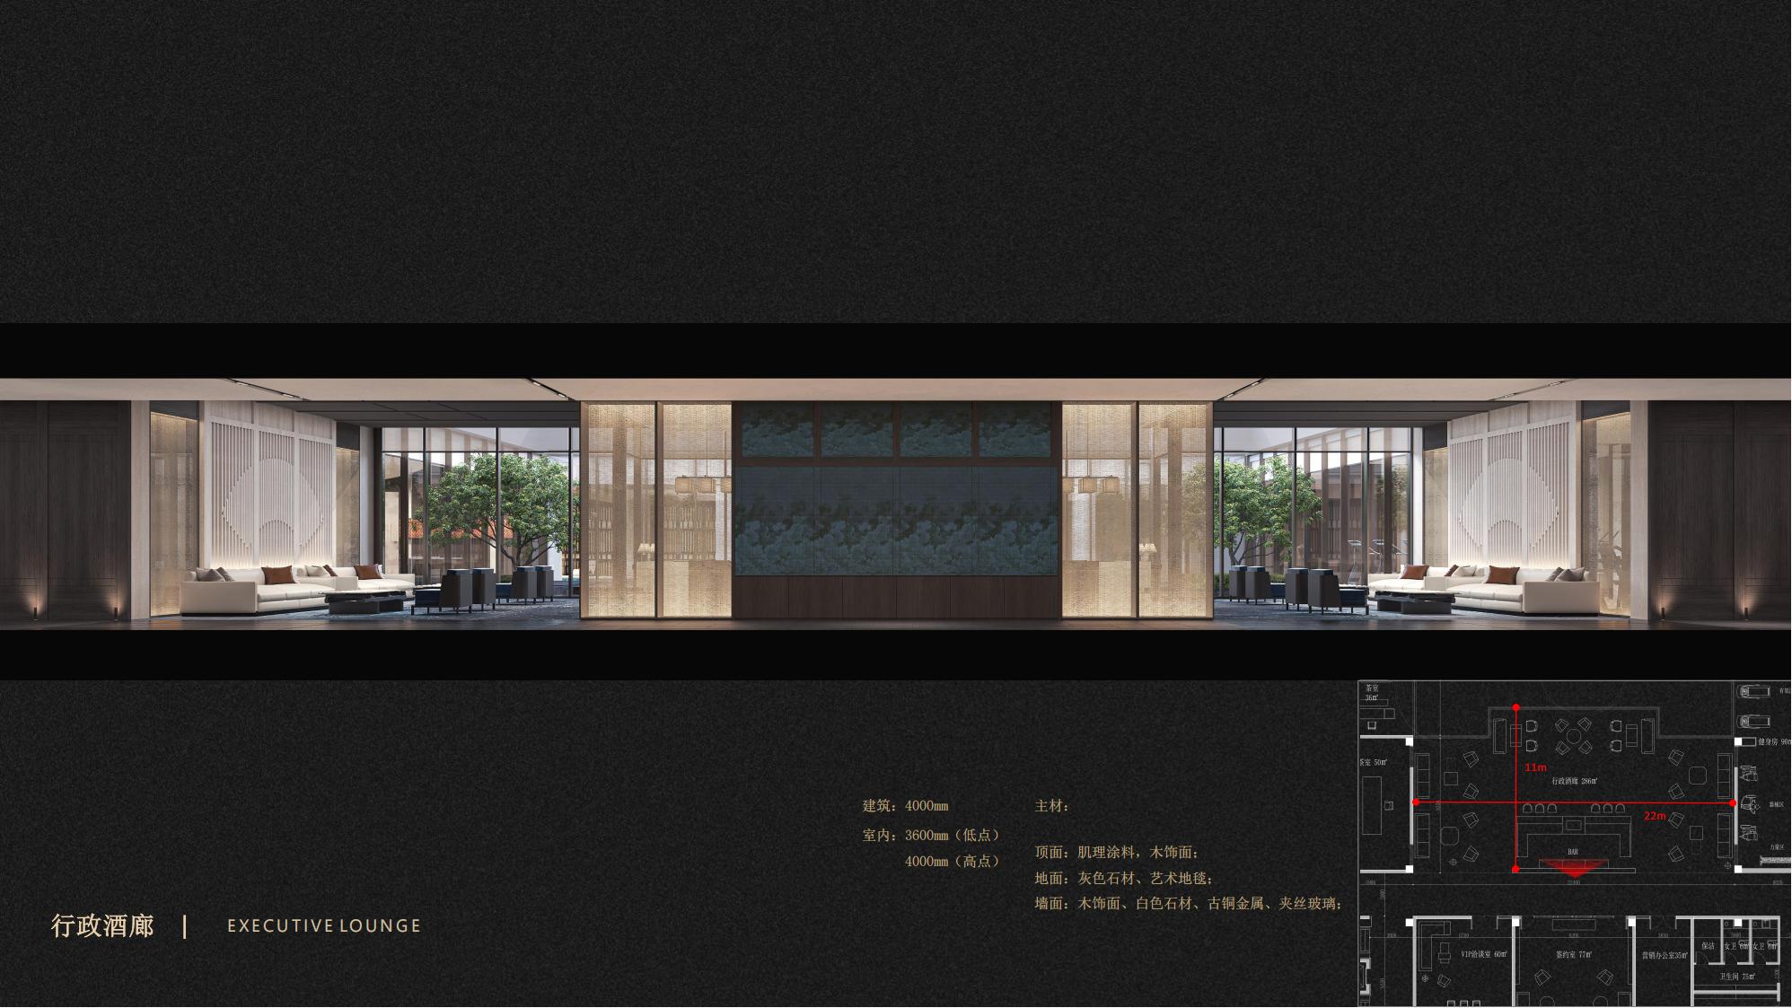Click the VIP洽谈室 60㎡ room label
The height and width of the screenshot is (1008, 1792).
coord(1483,954)
